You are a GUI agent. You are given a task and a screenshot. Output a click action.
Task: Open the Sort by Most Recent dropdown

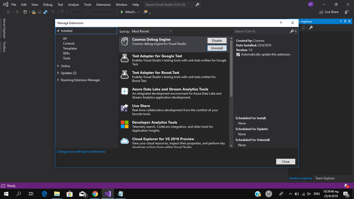coord(152,31)
